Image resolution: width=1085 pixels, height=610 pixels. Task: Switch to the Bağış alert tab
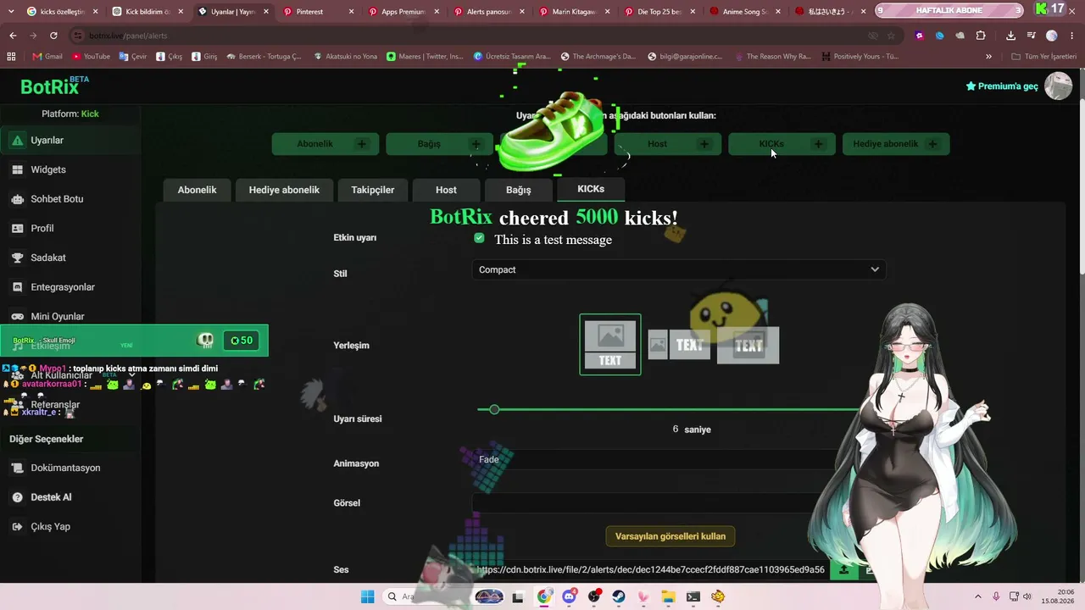point(519,190)
